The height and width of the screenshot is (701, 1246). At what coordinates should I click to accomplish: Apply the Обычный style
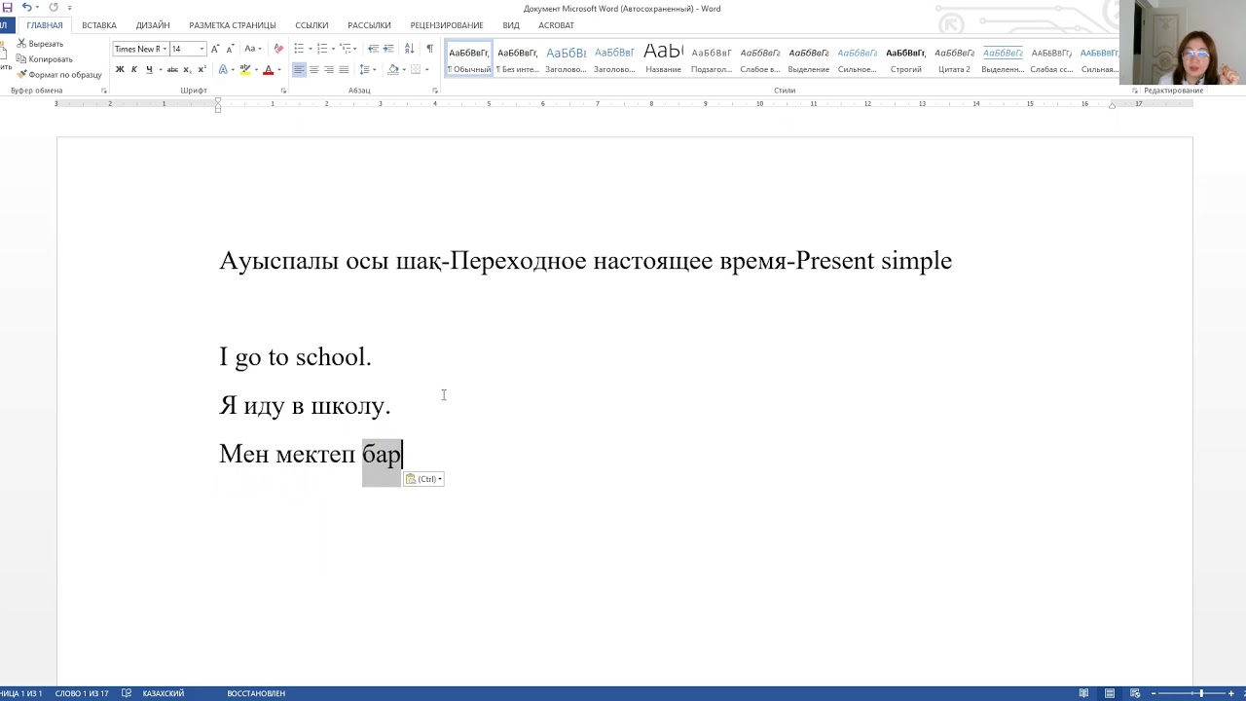click(469, 58)
